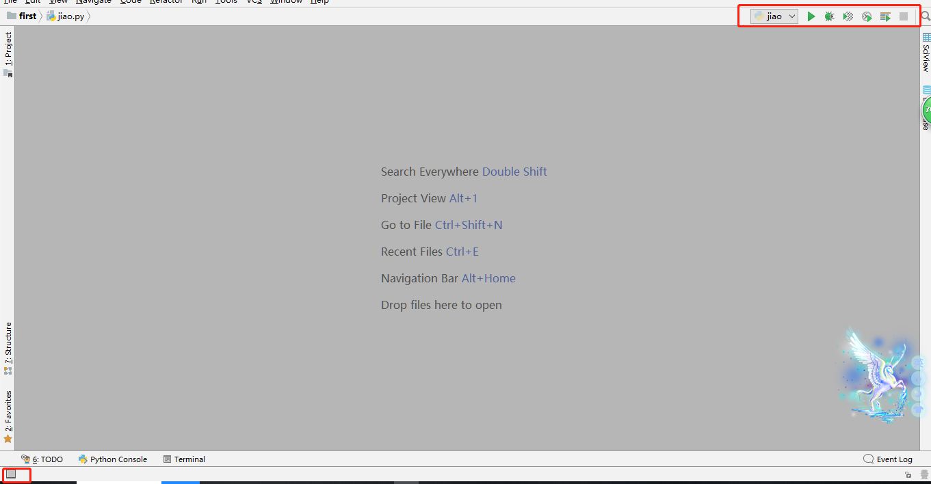931x484 pixels.
Task: Open Search Everywhere magnifier icon
Action: (926, 16)
